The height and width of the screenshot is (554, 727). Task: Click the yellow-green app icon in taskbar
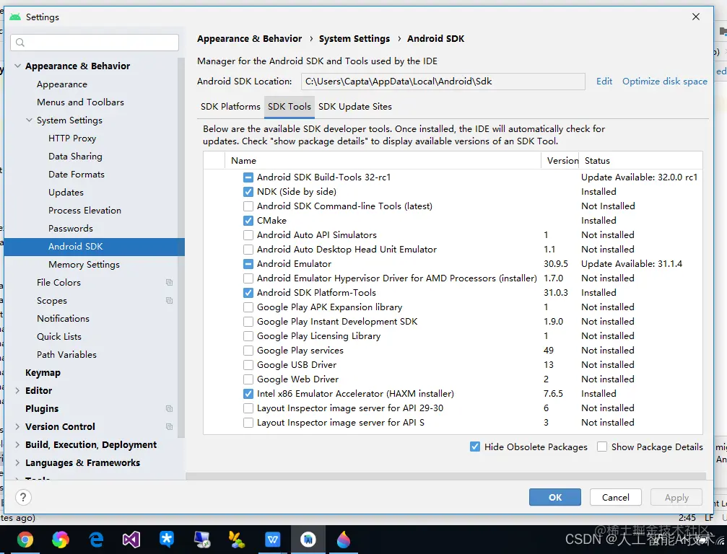coord(238,540)
